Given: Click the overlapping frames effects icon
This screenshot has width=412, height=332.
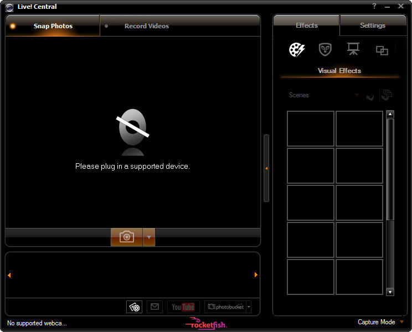Looking at the screenshot, I should pyautogui.click(x=382, y=50).
